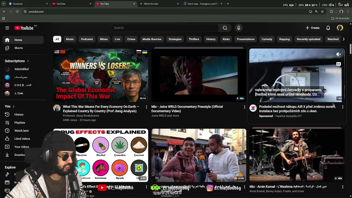The width and height of the screenshot is (352, 198).
Task: Open the YouTube hamburger guide menu
Action: [x=7, y=28]
